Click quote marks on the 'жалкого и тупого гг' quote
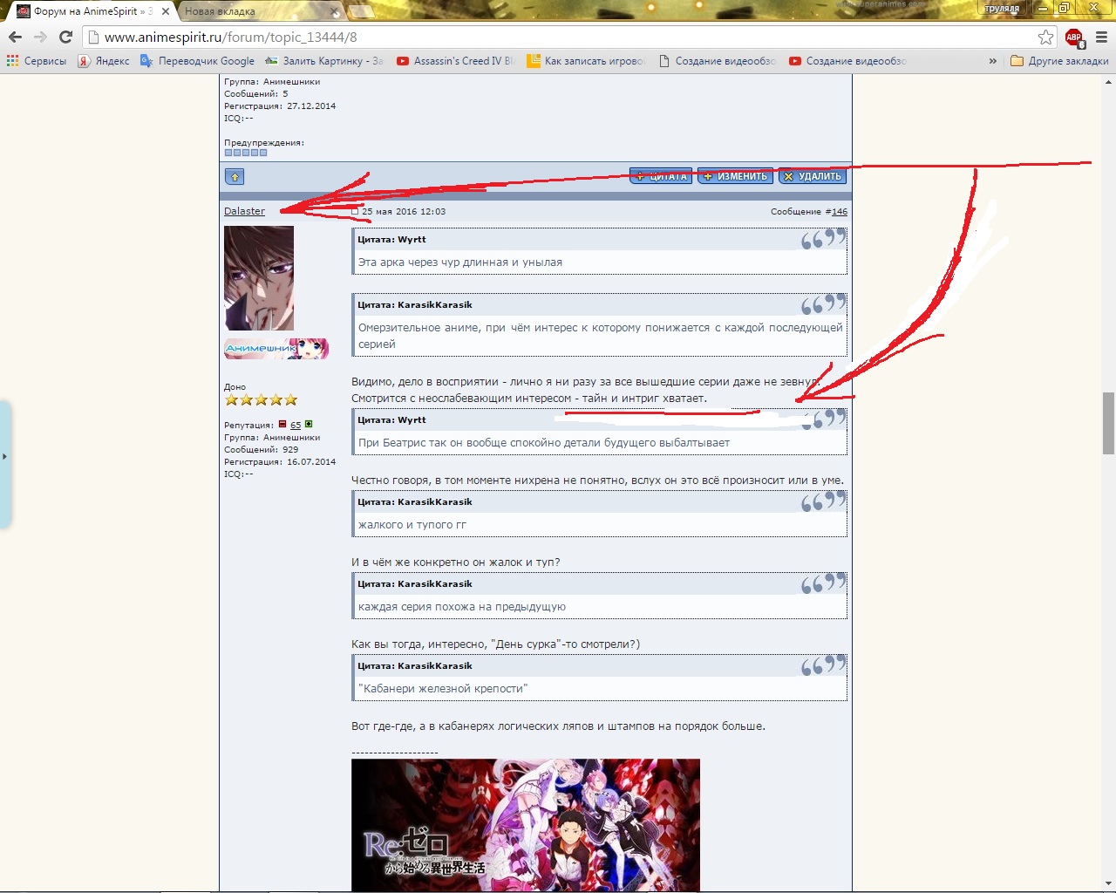The width and height of the screenshot is (1116, 893). coord(823,501)
